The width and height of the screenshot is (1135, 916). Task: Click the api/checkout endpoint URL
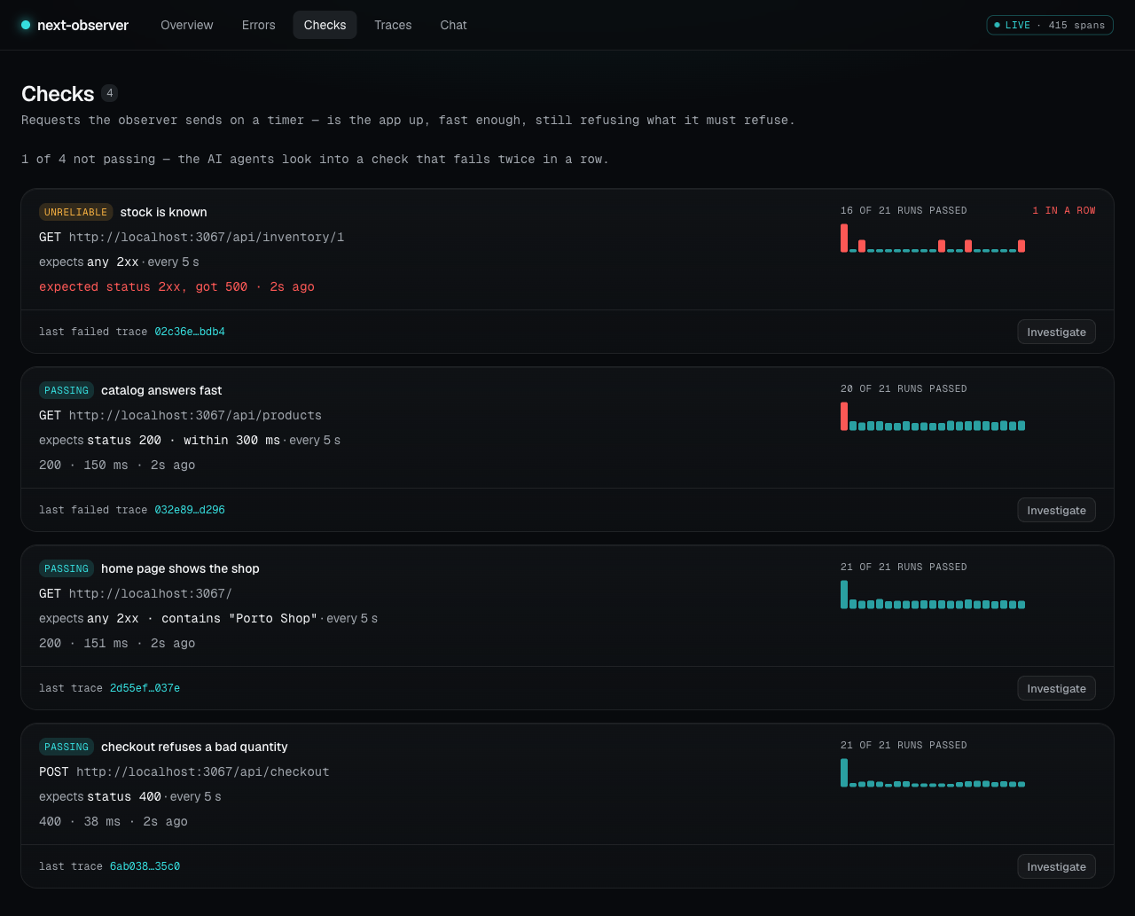[x=203, y=771]
